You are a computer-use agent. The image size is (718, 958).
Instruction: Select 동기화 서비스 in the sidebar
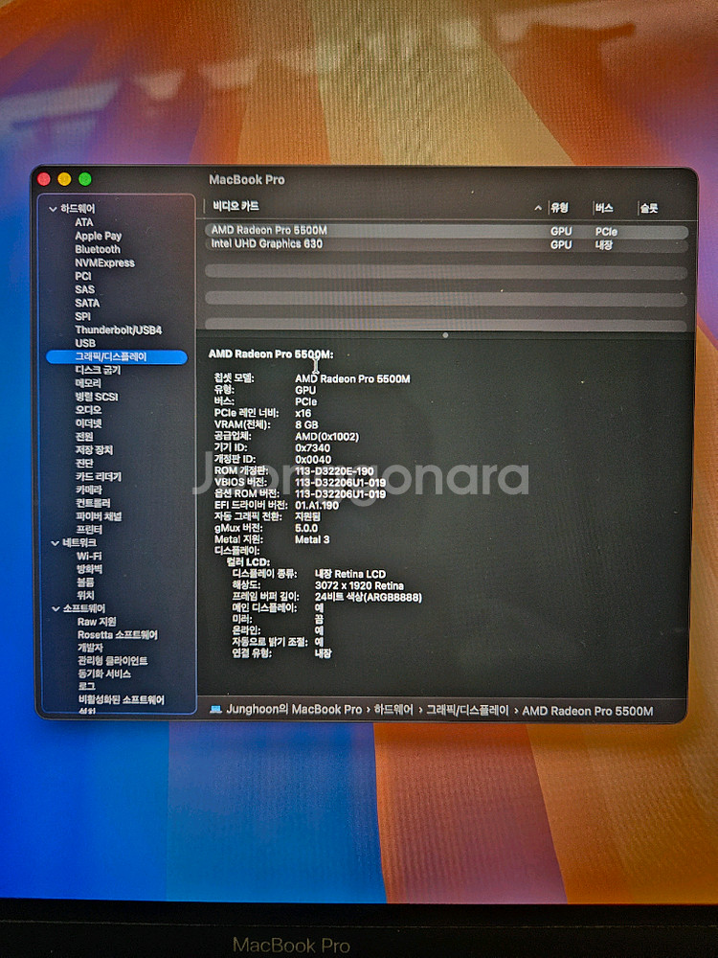point(104,673)
